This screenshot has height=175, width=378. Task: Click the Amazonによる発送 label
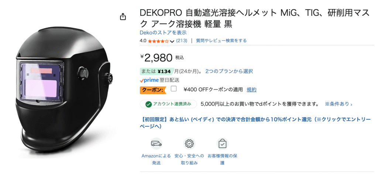tap(156, 159)
